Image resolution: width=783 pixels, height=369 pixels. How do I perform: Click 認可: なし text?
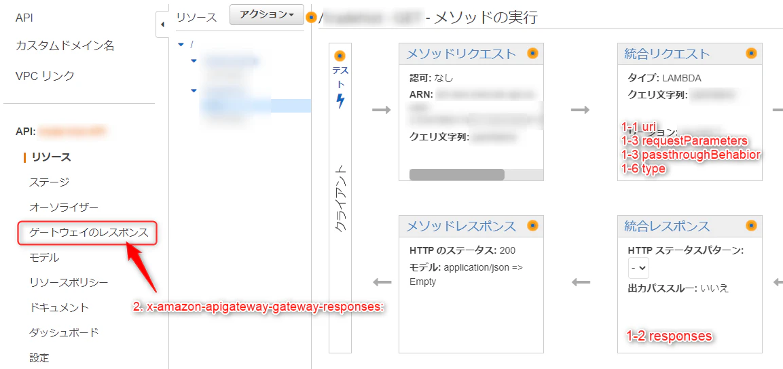click(431, 78)
